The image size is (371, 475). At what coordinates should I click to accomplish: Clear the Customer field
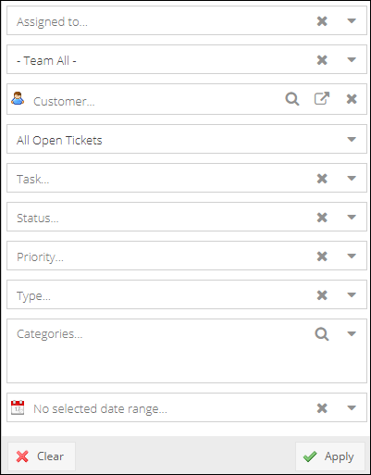352,99
